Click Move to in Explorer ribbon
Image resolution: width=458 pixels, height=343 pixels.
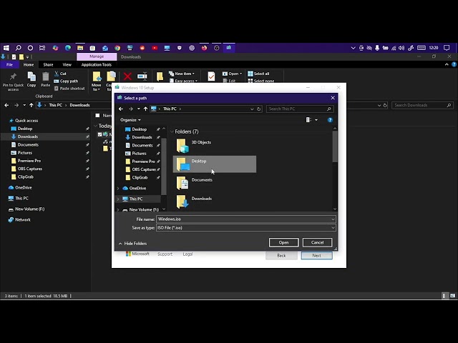pyautogui.click(x=97, y=81)
